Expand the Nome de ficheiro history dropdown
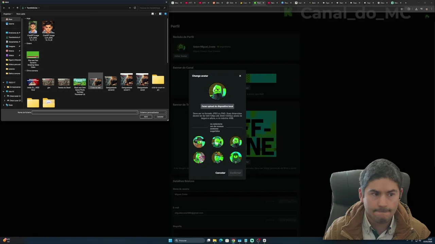The width and height of the screenshot is (435, 244). coord(137,113)
